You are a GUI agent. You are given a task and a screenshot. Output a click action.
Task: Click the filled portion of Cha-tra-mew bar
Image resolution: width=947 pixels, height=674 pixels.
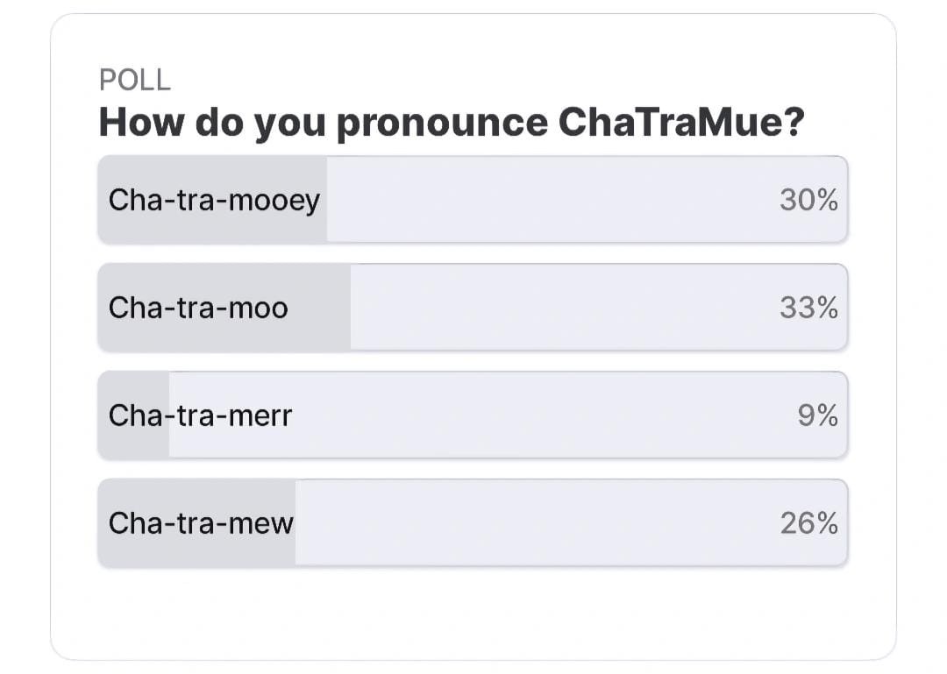pos(197,522)
